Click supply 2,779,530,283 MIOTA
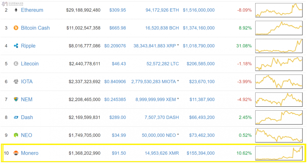 (x=153, y=81)
